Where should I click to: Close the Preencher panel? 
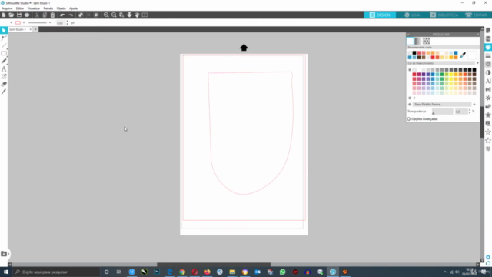tap(478, 35)
